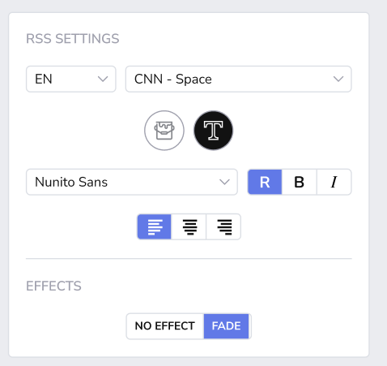The height and width of the screenshot is (366, 387).
Task: Select the paint bucket background color icon
Action: 164,131
